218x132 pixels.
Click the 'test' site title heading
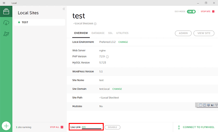tap(78, 16)
